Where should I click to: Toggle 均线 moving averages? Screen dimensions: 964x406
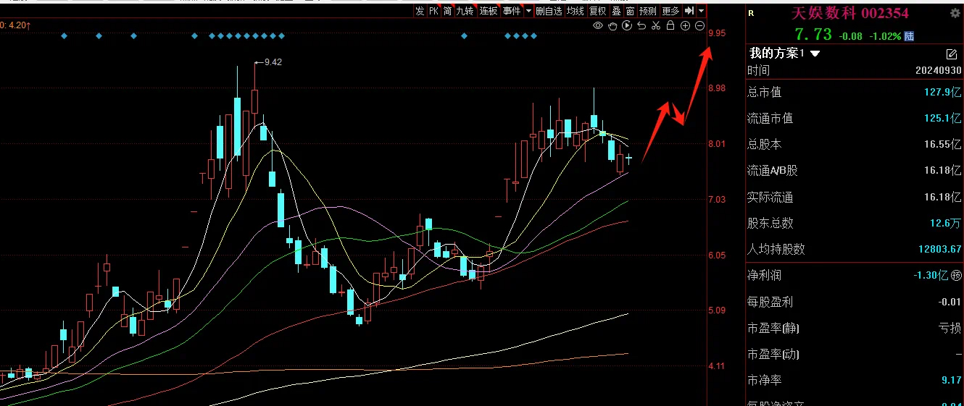pos(575,11)
